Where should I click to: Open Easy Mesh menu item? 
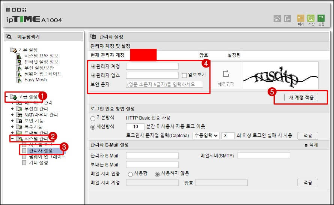(36, 80)
